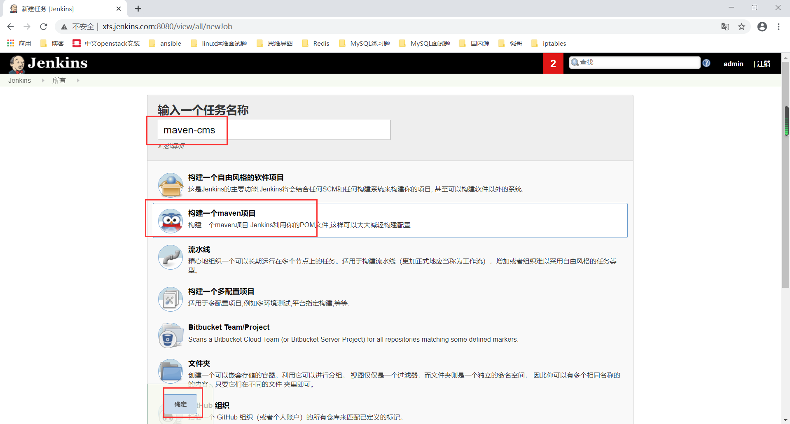The width and height of the screenshot is (790, 424).
Task: Click the admin user link
Action: pos(733,64)
